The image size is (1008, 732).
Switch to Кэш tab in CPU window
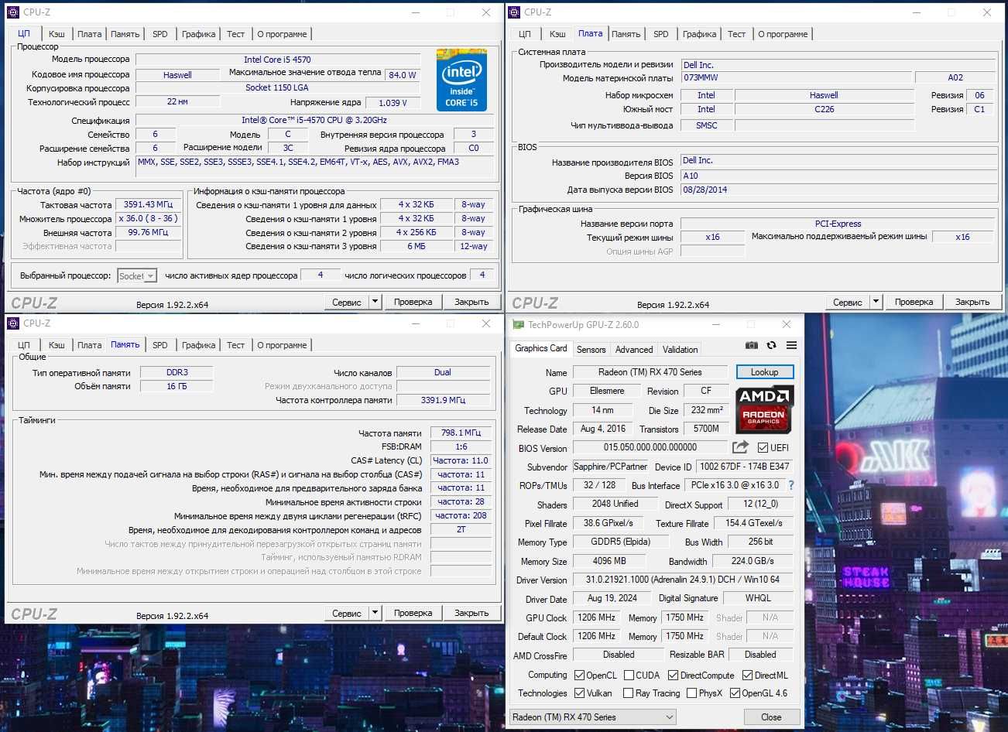(x=57, y=34)
